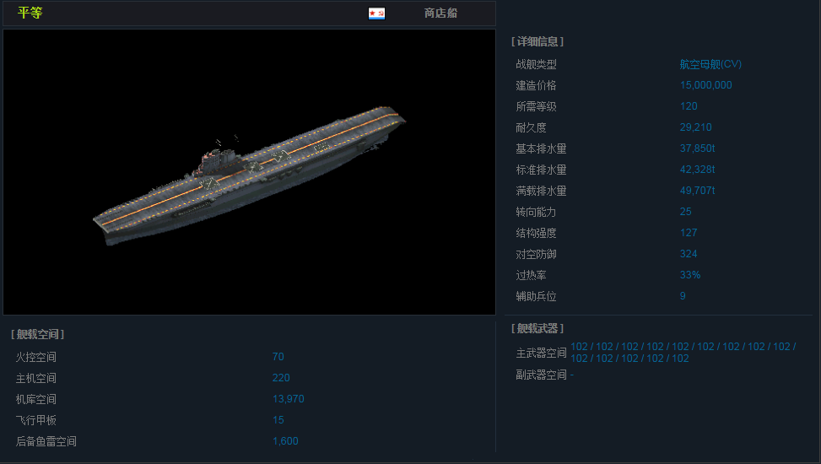Select the durability value 29,210

pos(695,127)
